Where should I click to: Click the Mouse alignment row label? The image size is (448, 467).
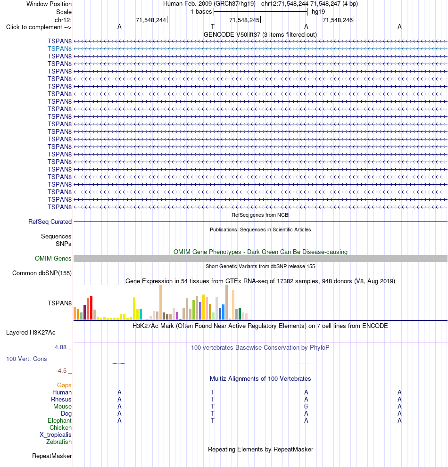click(x=62, y=407)
